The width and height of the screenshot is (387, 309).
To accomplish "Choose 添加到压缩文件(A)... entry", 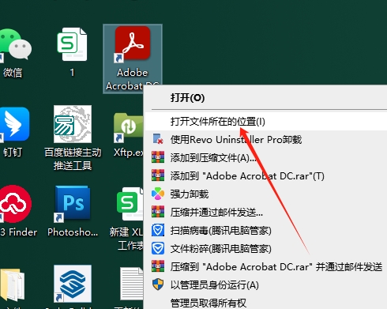I will point(266,158).
